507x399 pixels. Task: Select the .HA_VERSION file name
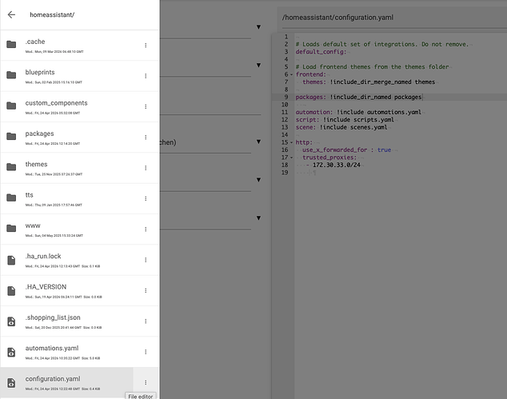point(46,287)
